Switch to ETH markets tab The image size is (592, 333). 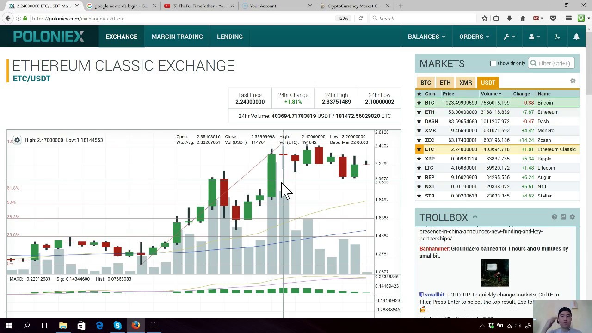[x=445, y=83]
